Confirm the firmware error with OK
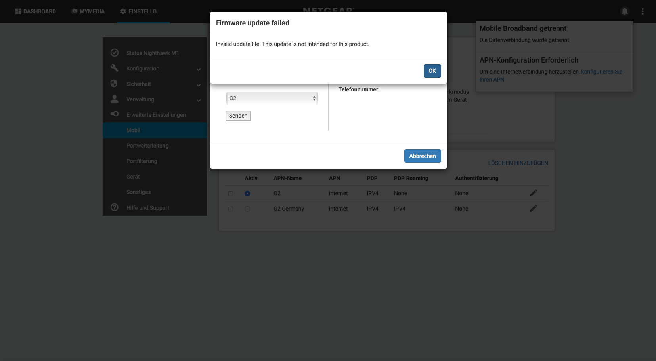 (x=432, y=71)
